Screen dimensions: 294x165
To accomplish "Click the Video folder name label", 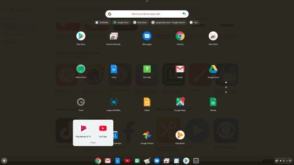I will (93, 143).
